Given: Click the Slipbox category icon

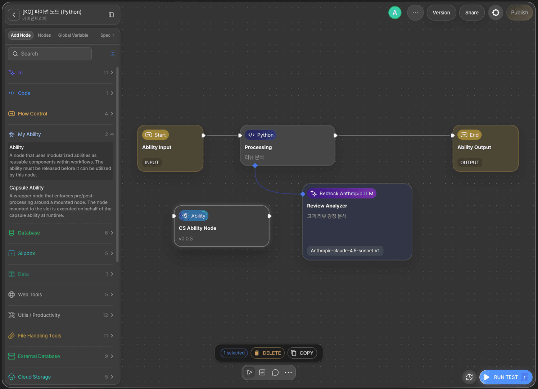Looking at the screenshot, I should (12, 253).
